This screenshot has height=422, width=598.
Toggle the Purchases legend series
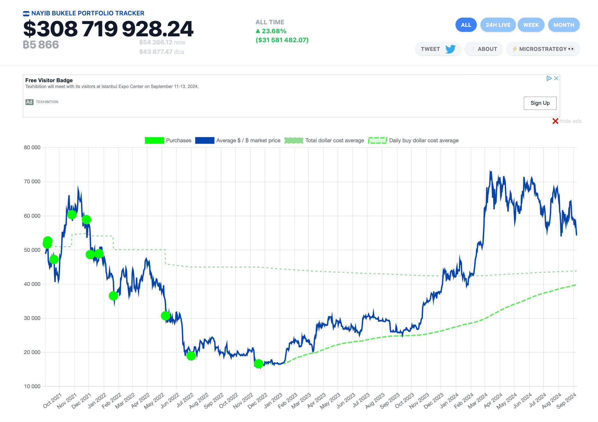[x=168, y=140]
